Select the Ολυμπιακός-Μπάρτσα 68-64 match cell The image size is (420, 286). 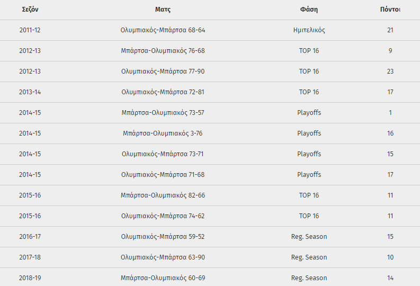163,30
